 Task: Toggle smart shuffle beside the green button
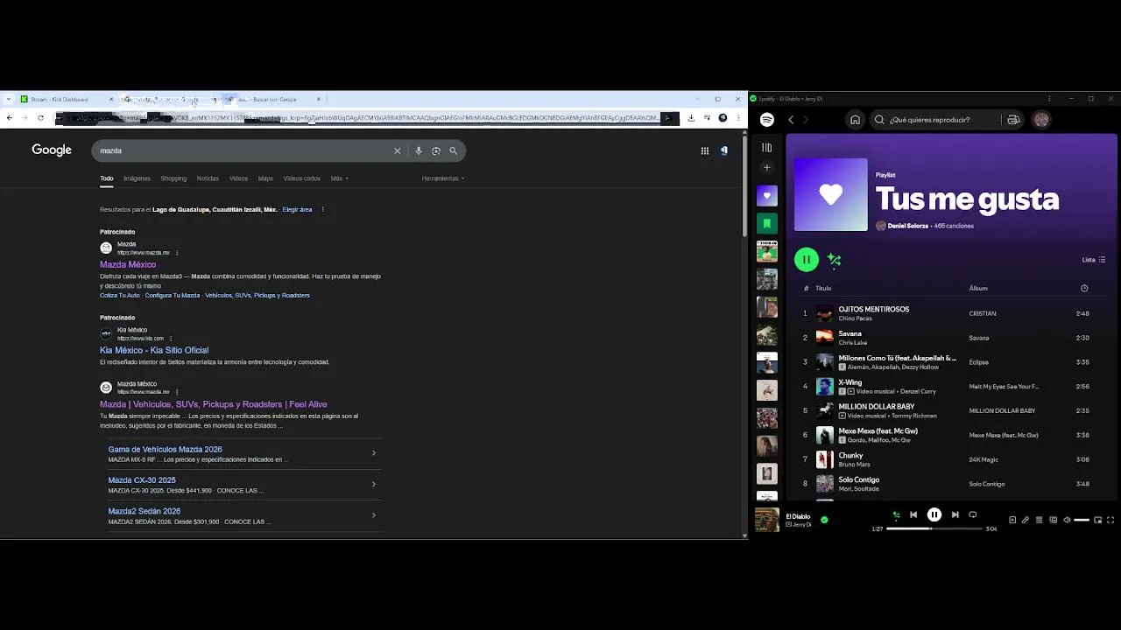click(834, 260)
